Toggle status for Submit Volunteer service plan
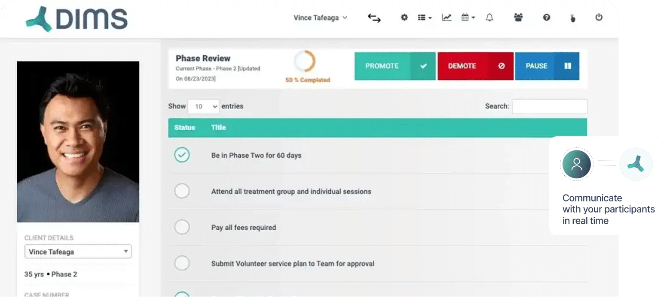Screen dimensions: 664x297 point(182,263)
